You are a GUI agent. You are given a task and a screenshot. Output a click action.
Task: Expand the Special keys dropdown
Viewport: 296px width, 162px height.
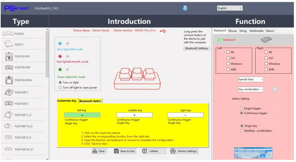pos(251,79)
